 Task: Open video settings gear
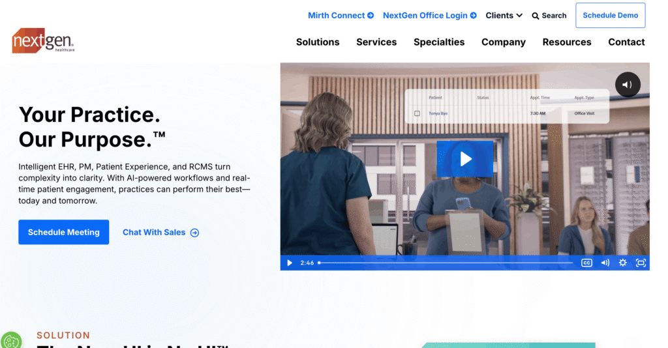623,263
